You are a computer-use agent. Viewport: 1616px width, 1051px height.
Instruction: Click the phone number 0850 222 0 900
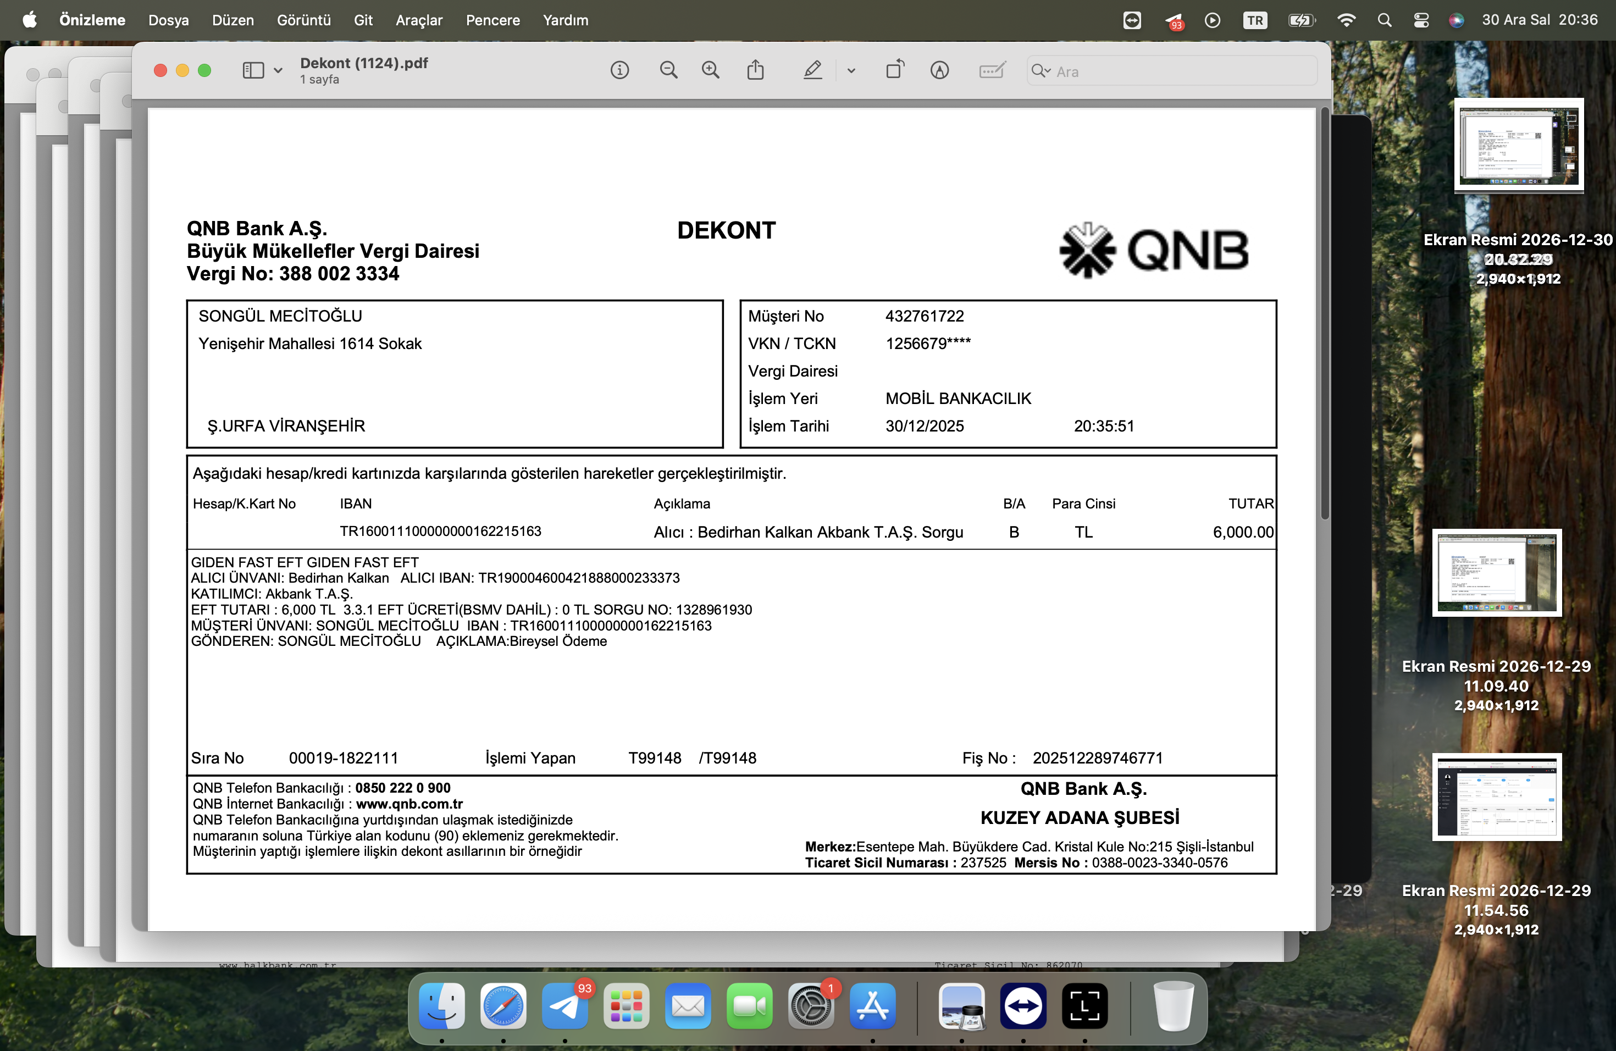(x=403, y=788)
